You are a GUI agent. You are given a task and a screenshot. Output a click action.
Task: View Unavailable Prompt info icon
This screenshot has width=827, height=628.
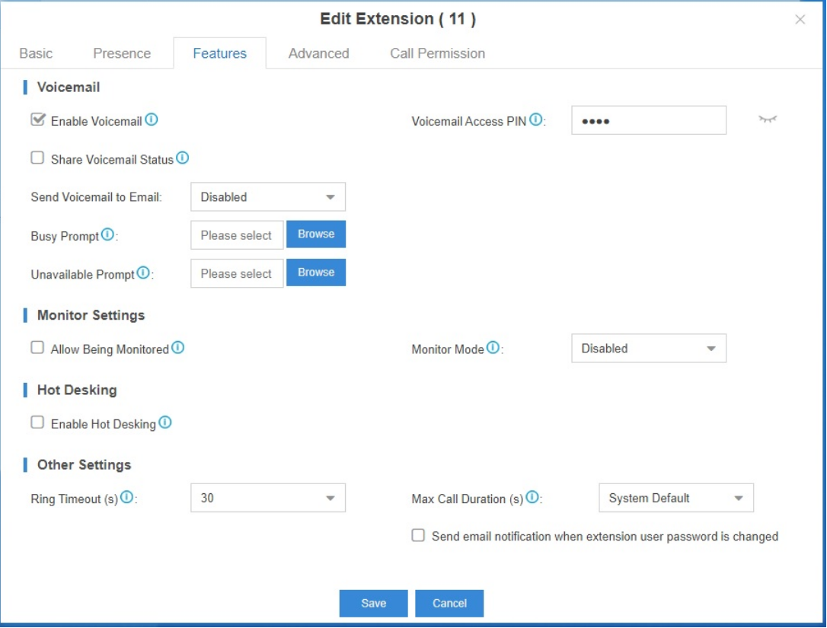coord(143,273)
